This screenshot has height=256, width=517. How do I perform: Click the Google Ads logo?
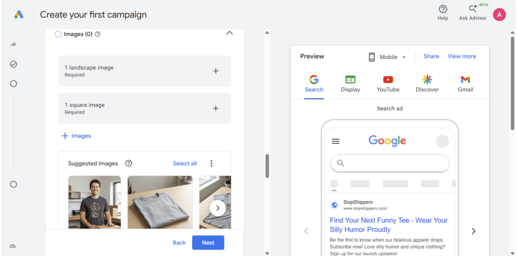[x=19, y=15]
